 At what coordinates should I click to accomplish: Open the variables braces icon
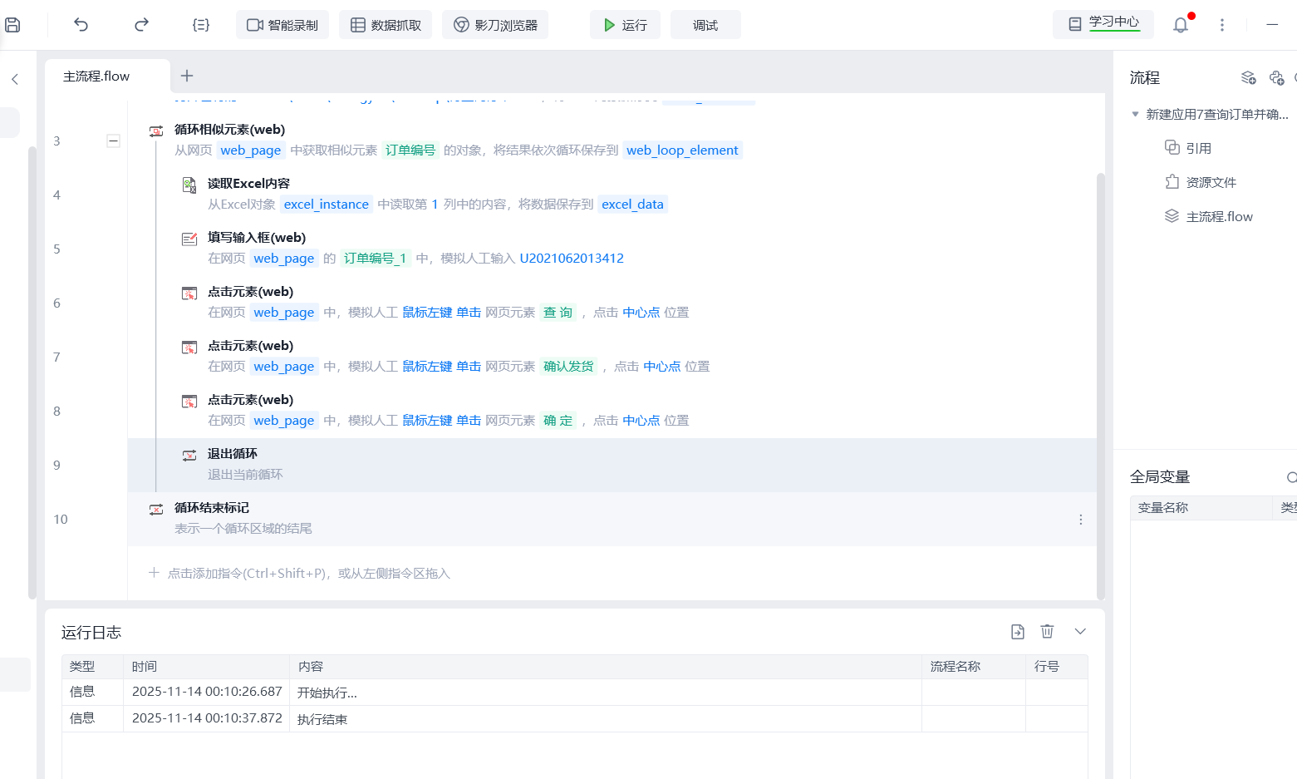200,25
